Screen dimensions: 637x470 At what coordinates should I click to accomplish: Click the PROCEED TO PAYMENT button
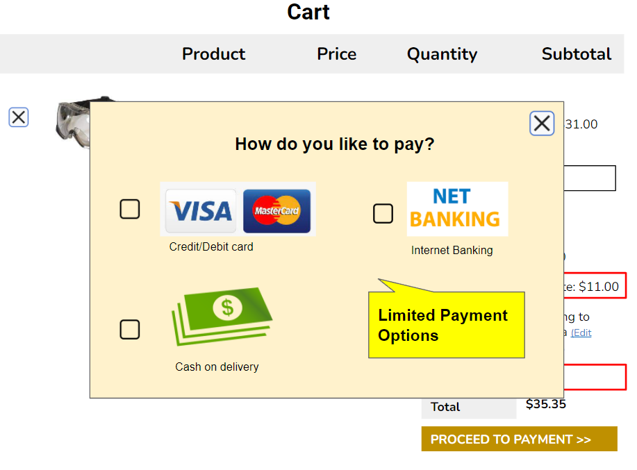(519, 439)
